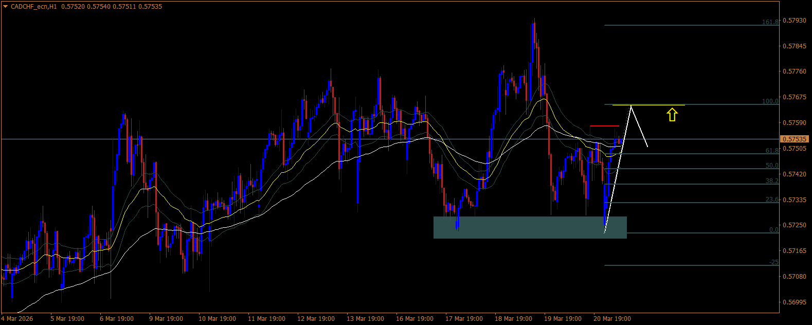Click the Fibonacci 161.8 level label
The width and height of the screenshot is (812, 325).
pos(770,22)
